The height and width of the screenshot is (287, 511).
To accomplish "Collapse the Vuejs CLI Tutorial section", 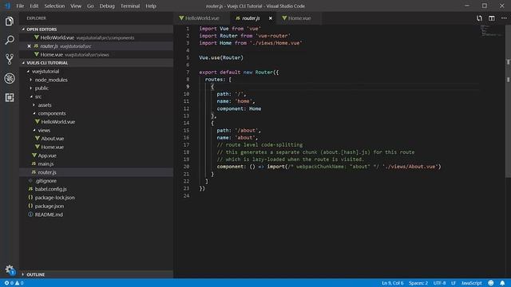I will [97, 63].
